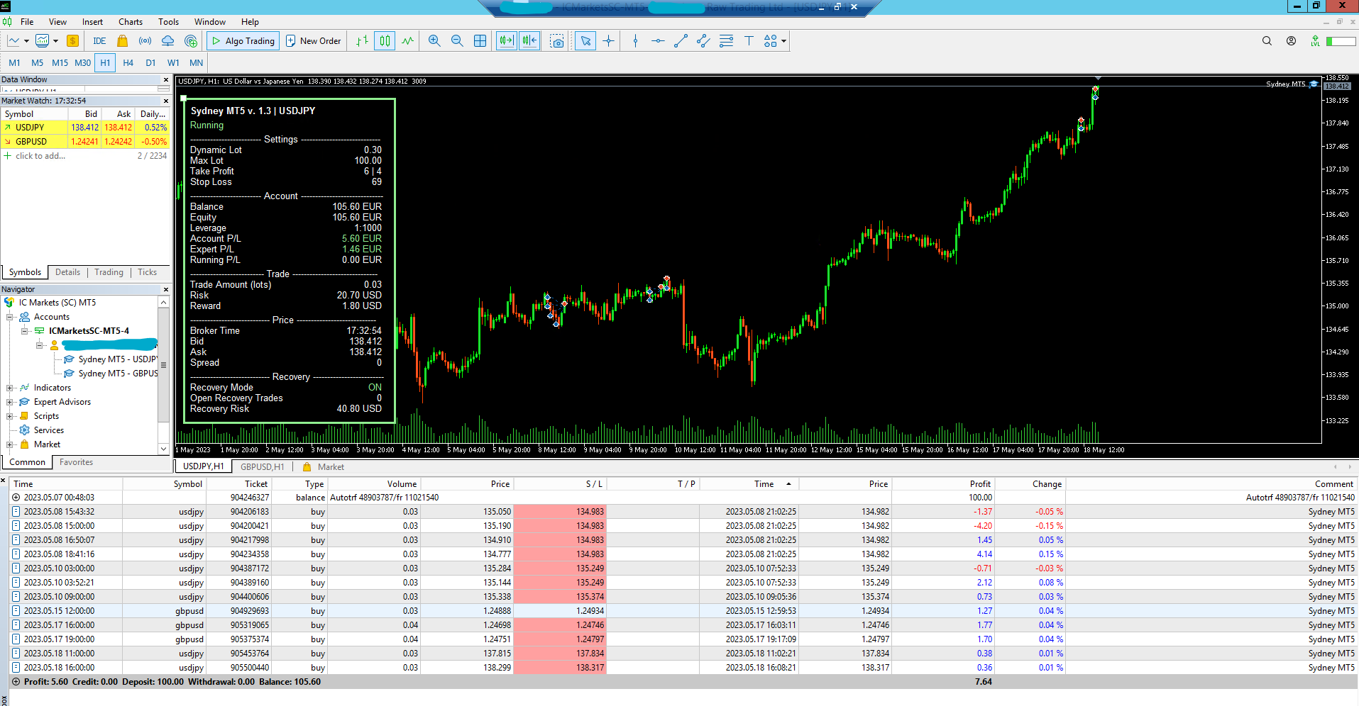Image resolution: width=1359 pixels, height=706 pixels.
Task: Zoom in on the USDJPY chart
Action: (434, 41)
